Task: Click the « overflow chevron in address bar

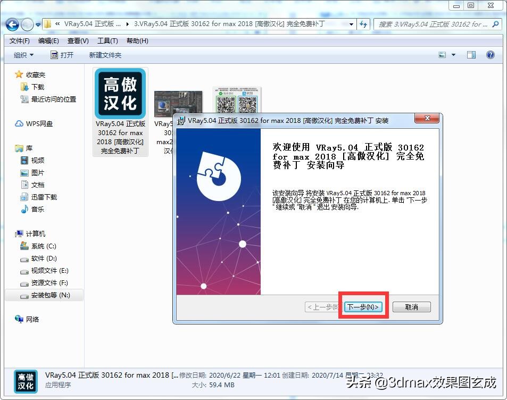Action: [57, 24]
